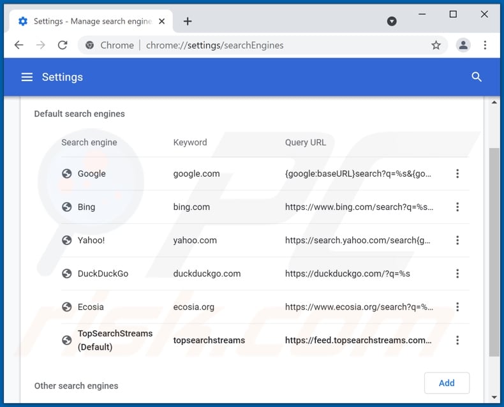
Task: Click the scrollbar up arrow
Action: point(494,102)
